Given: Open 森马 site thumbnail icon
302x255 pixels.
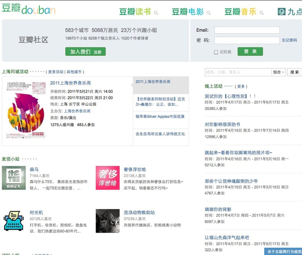Looking at the screenshot, I should pyautogui.click(x=14, y=178).
